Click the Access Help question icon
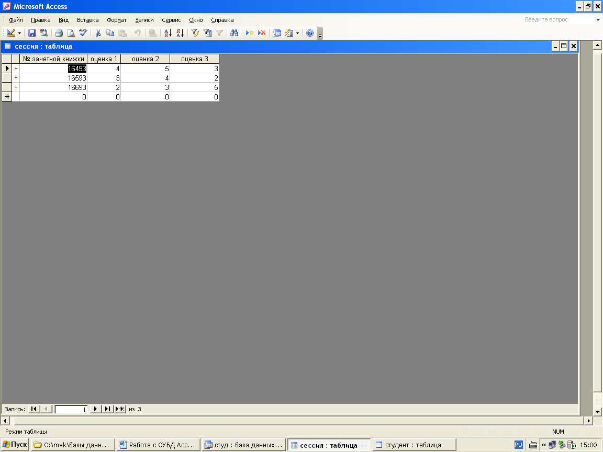The width and height of the screenshot is (603, 452). click(310, 33)
